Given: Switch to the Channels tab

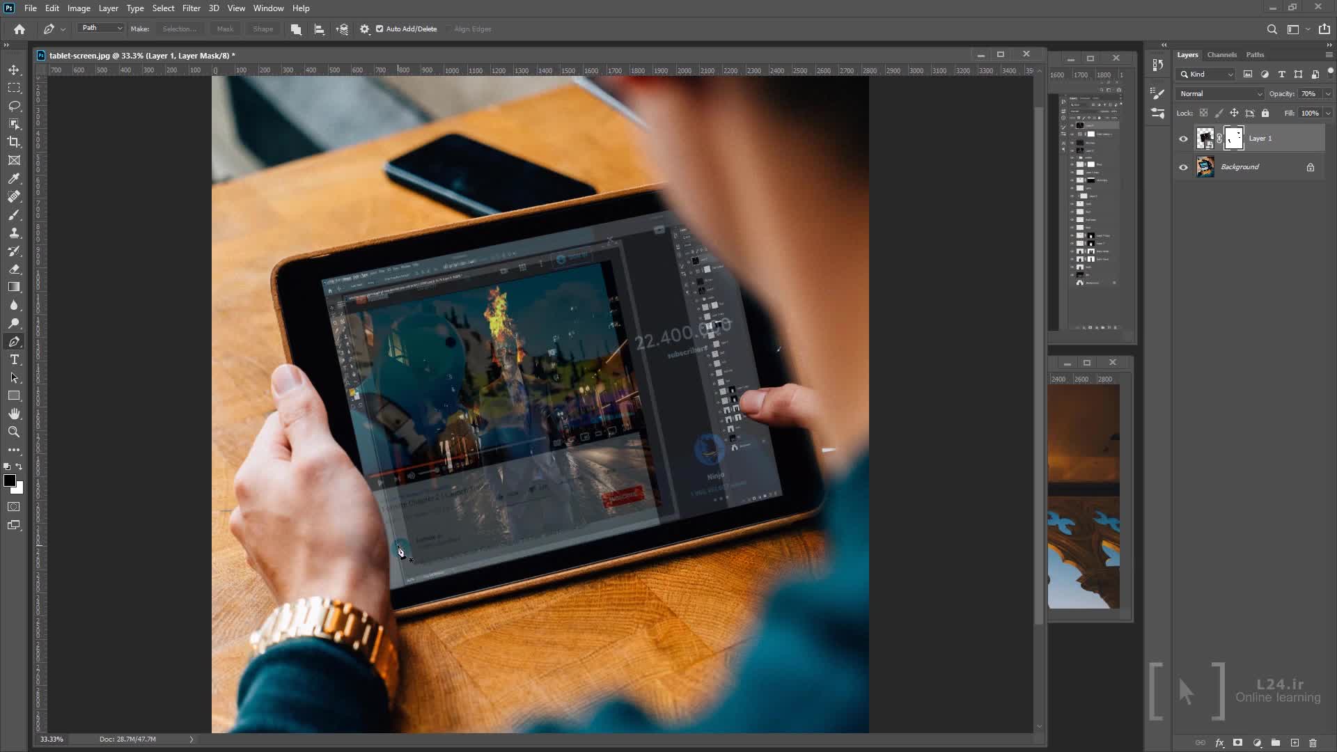Looking at the screenshot, I should (1221, 54).
